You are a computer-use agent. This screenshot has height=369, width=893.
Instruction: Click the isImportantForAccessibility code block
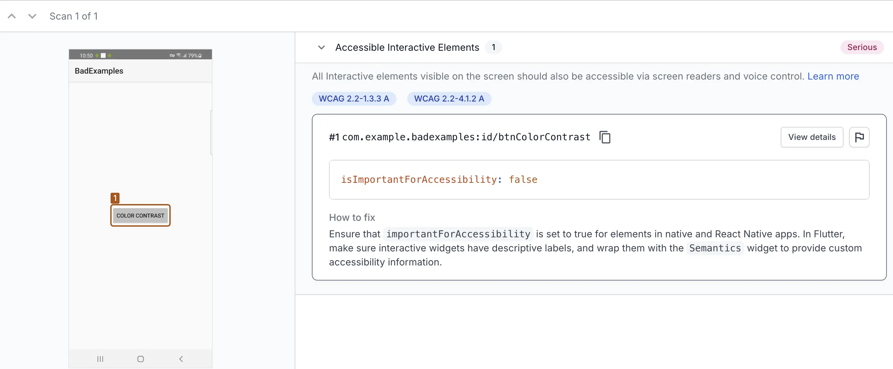(599, 179)
